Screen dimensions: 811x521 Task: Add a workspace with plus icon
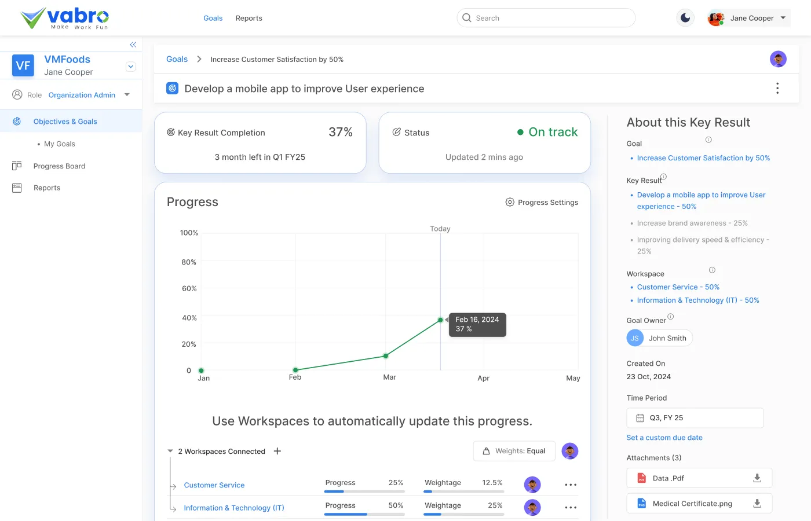coord(277,452)
